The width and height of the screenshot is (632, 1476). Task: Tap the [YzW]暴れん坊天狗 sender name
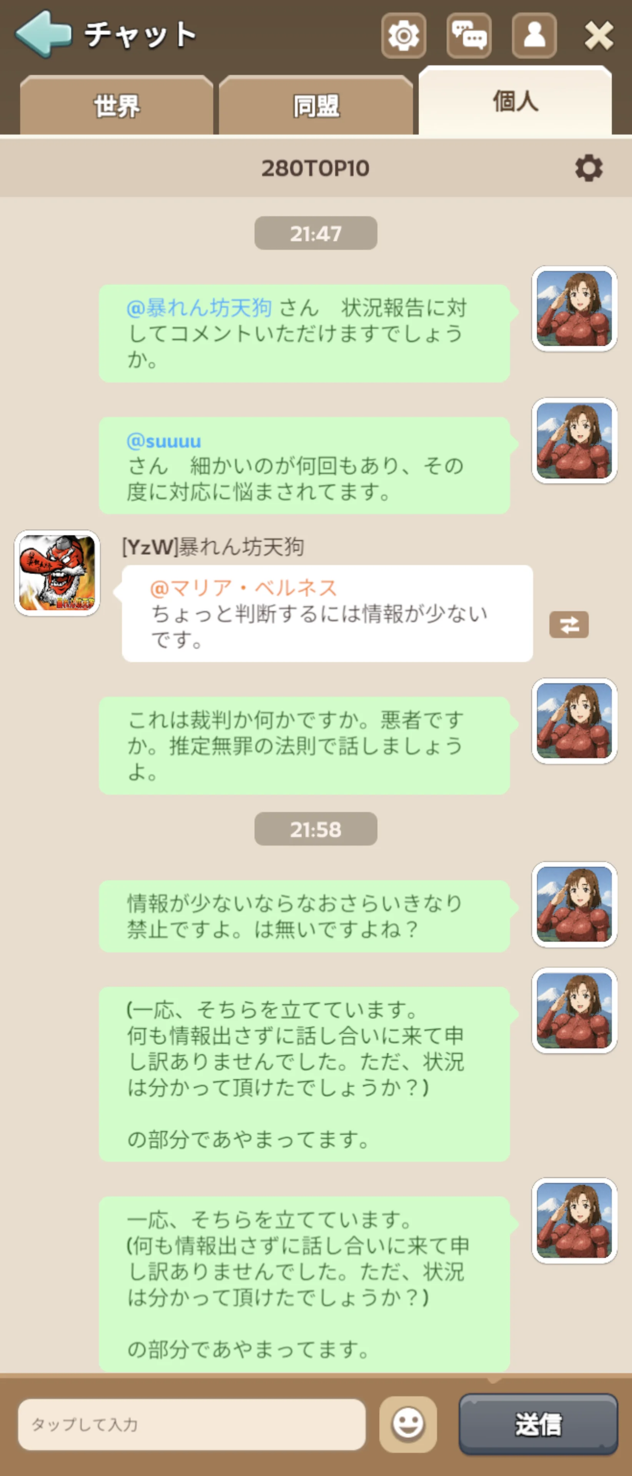click(x=213, y=547)
